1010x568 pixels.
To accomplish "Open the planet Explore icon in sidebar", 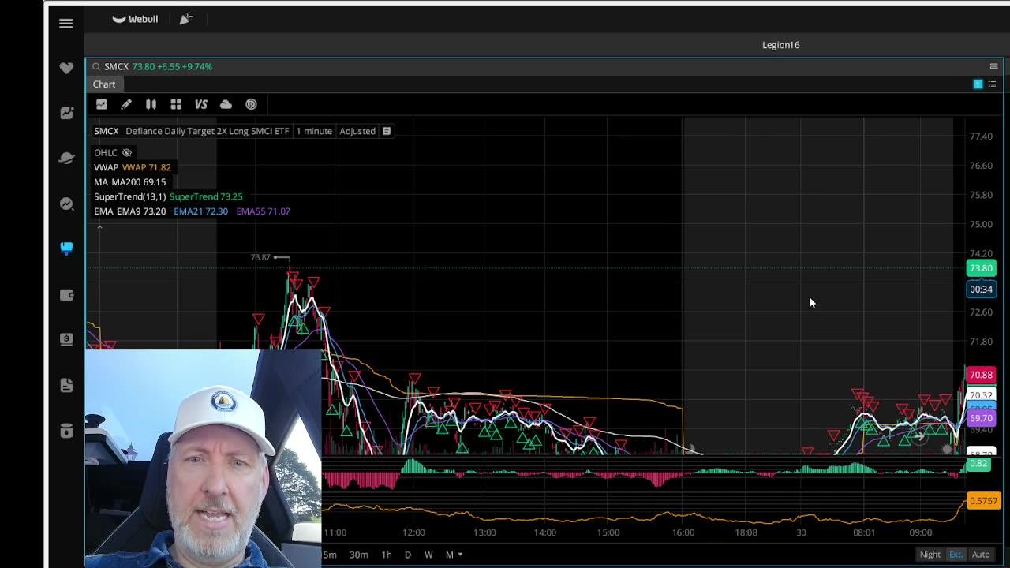I will pyautogui.click(x=66, y=159).
